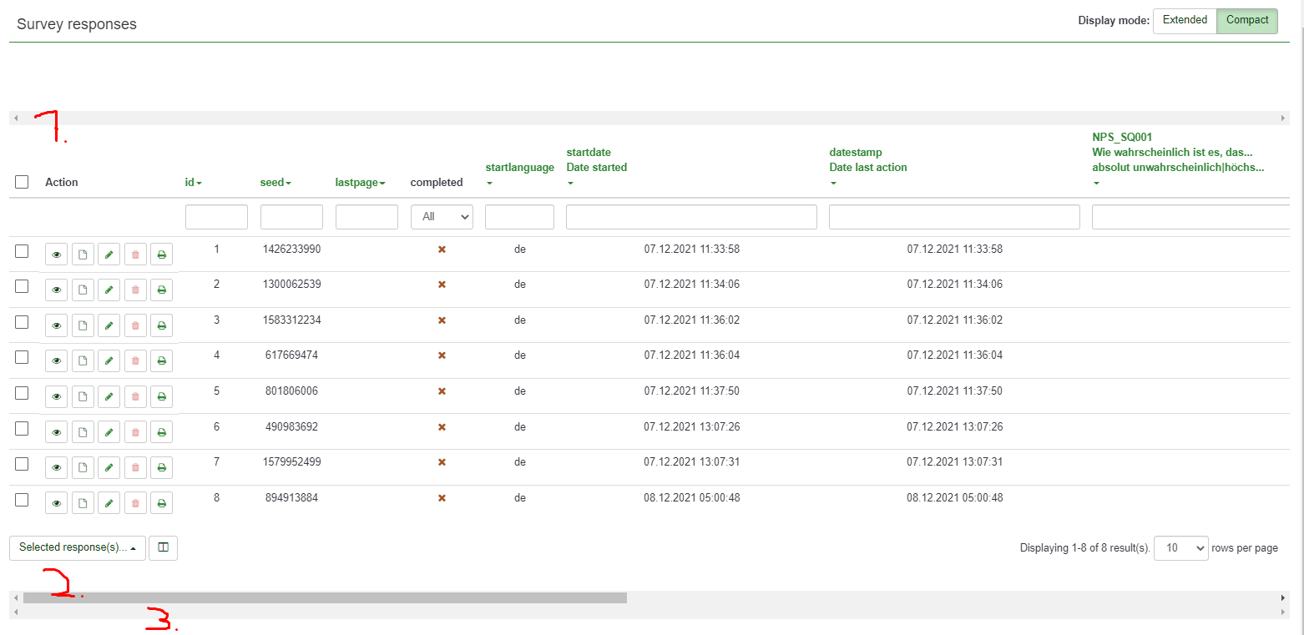1304x635 pixels.
Task: Check the select-all checkbox in header
Action: click(x=23, y=182)
